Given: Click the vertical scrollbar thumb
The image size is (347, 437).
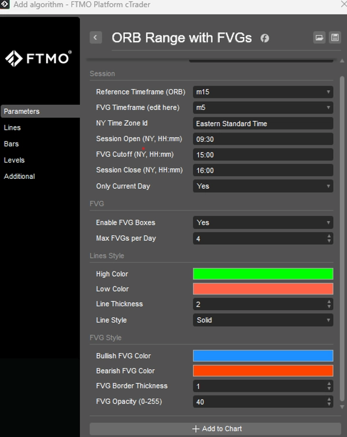Looking at the screenshot, I should point(342,238).
